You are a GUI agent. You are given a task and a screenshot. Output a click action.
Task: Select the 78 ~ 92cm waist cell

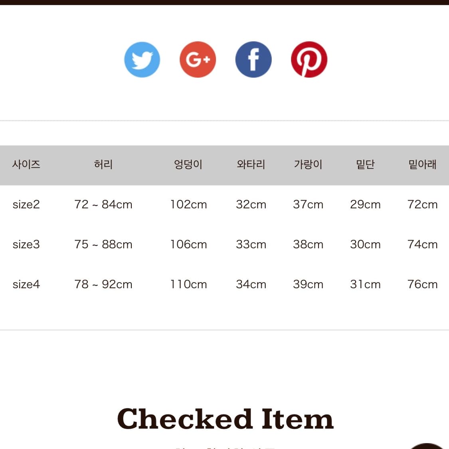pyautogui.click(x=103, y=284)
